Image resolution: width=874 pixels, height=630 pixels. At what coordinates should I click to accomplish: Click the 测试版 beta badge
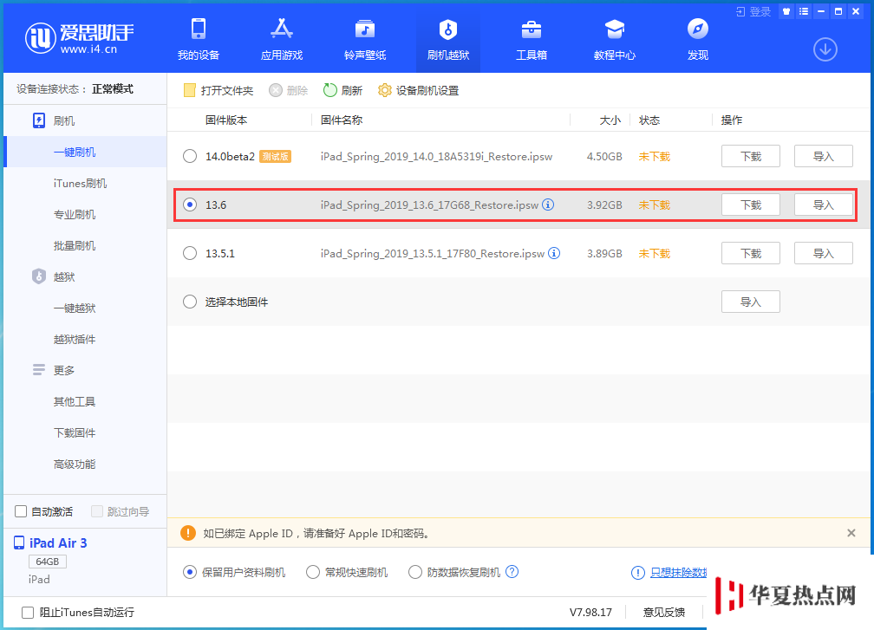(276, 157)
